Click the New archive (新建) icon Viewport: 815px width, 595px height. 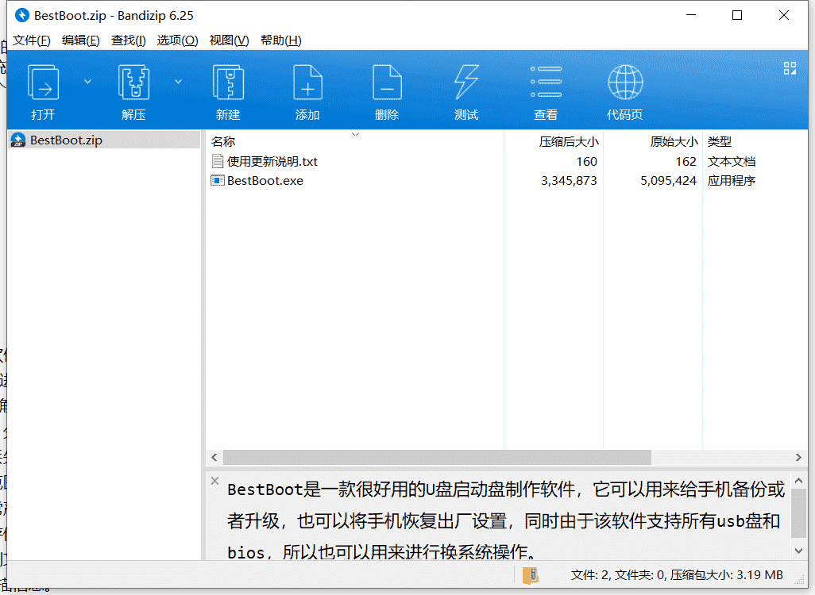point(228,82)
